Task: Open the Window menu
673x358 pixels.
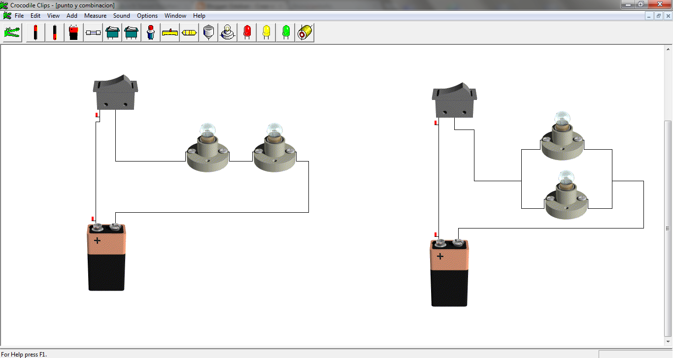Action: 175,16
